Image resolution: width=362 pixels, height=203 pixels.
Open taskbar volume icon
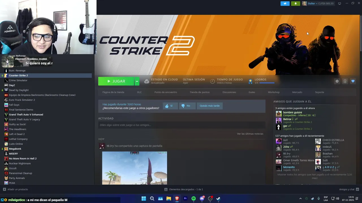click(x=337, y=198)
